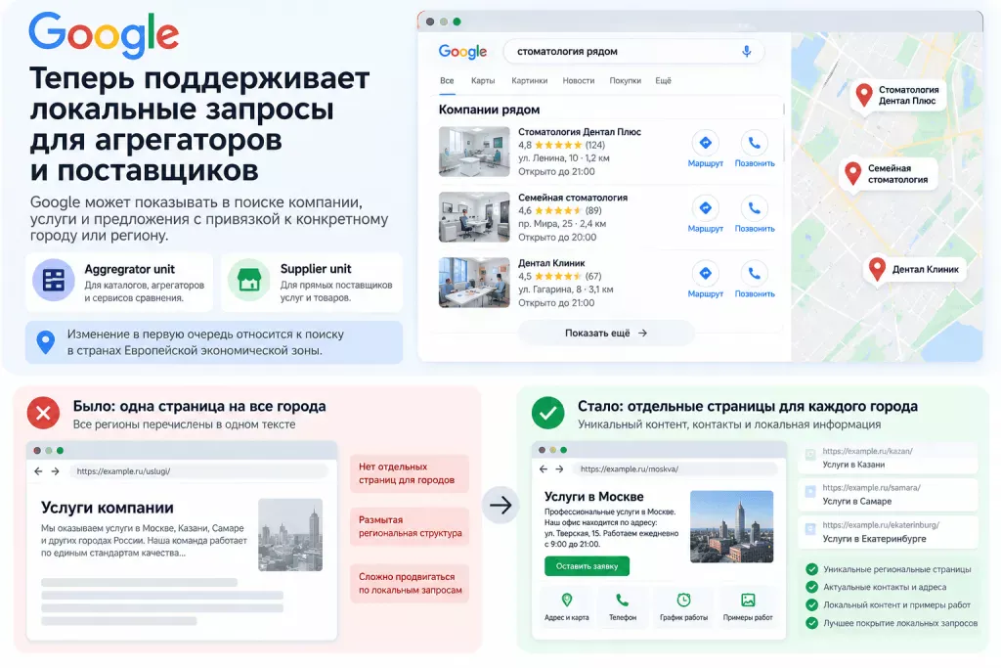Open the Услуги в Казани page link
This screenshot has height=668, width=1001.
(x=888, y=458)
